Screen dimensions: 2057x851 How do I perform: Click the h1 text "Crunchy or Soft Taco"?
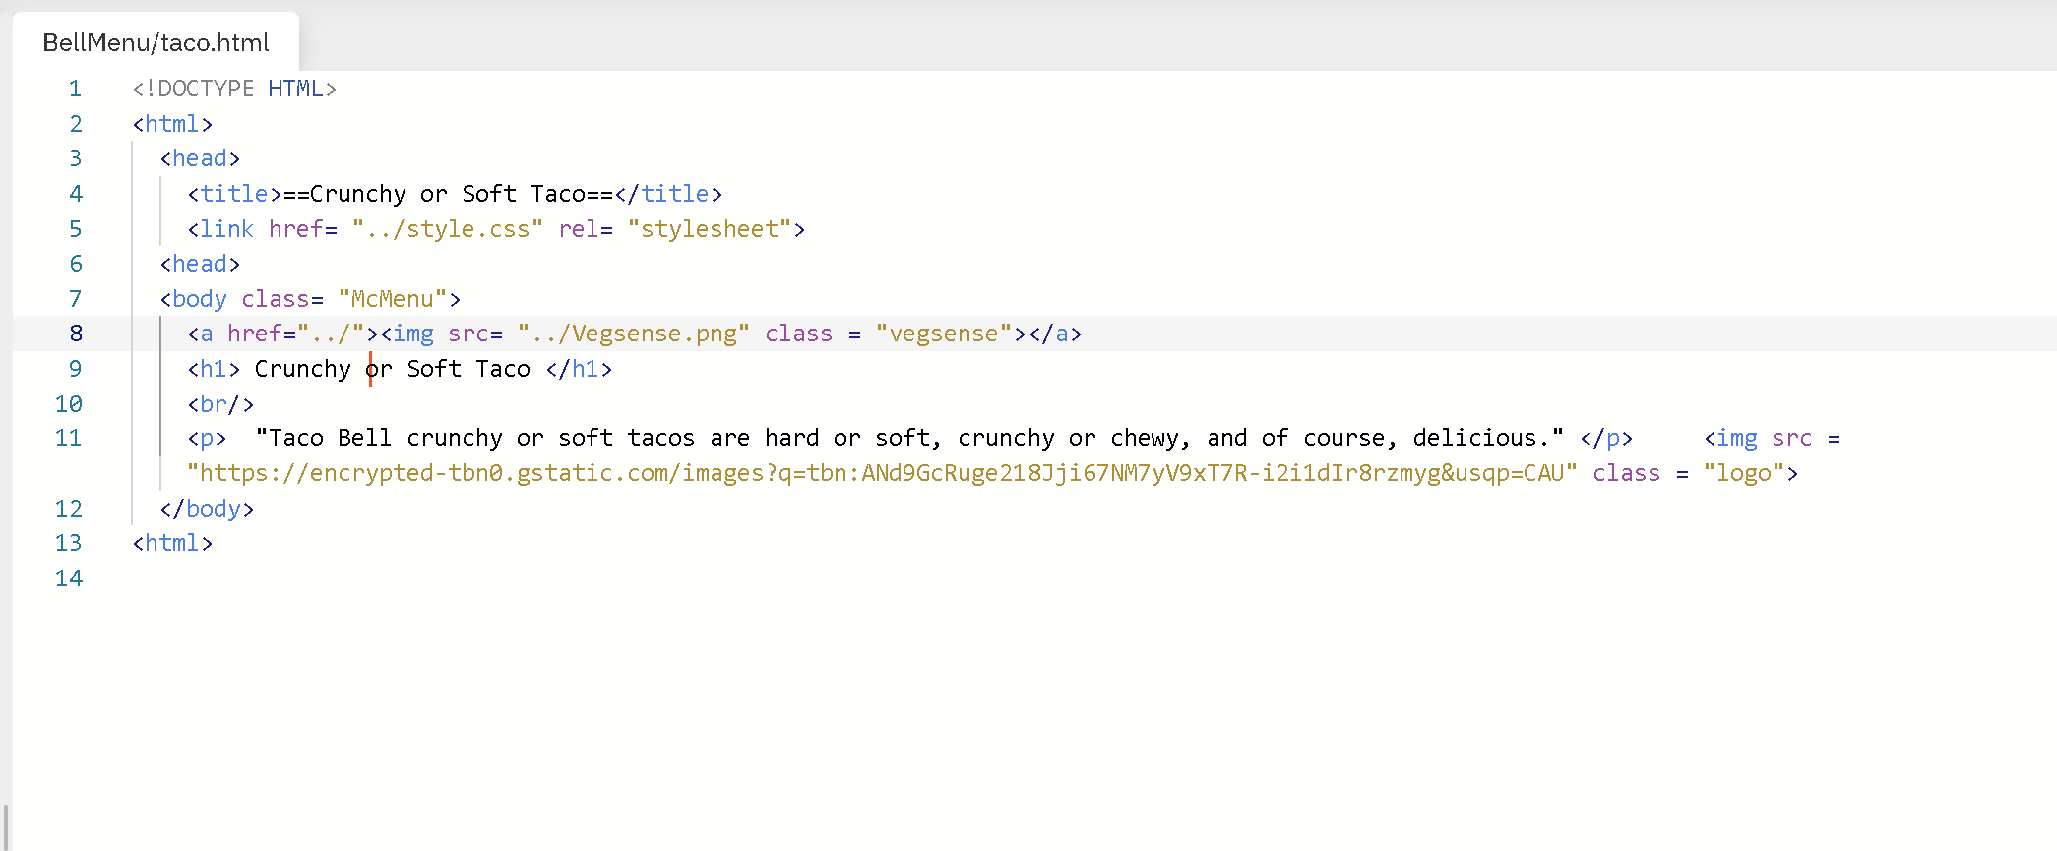(393, 369)
